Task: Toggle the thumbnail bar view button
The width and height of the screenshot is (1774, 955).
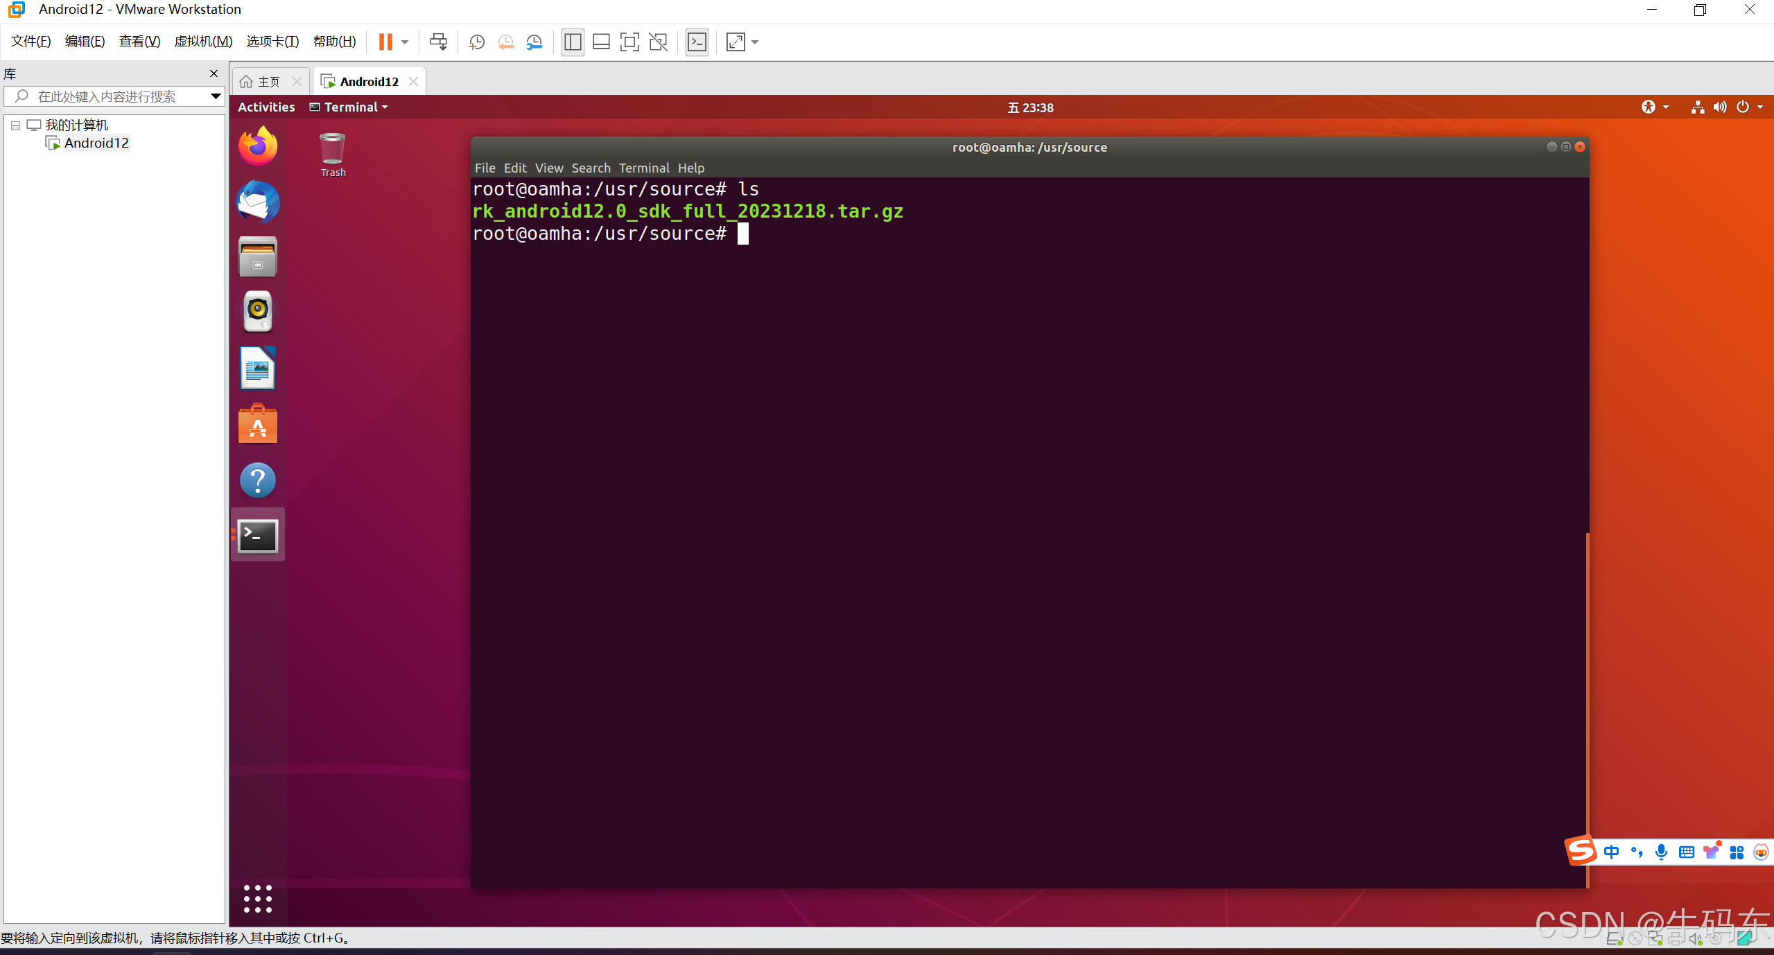Action: click(x=601, y=42)
